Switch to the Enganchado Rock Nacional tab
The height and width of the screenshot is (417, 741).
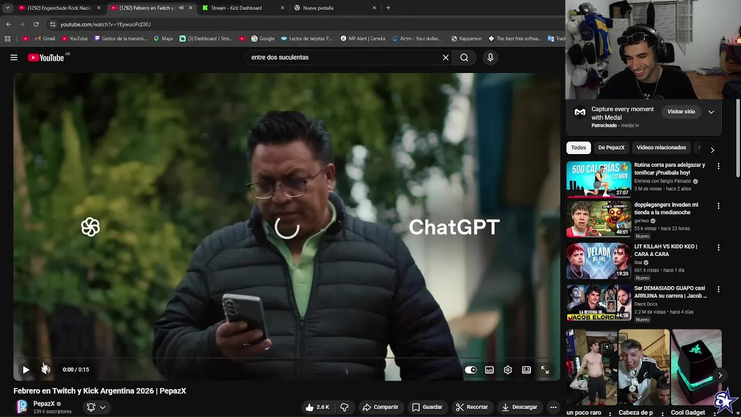click(x=59, y=8)
